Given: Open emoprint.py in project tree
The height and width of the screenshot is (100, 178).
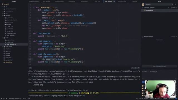Looking at the screenshot, I should pyautogui.click(x=10, y=31).
